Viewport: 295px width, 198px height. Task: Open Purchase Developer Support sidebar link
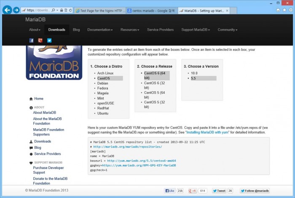[48, 170]
